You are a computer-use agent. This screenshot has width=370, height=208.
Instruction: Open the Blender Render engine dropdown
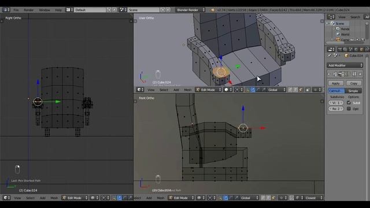(x=190, y=10)
